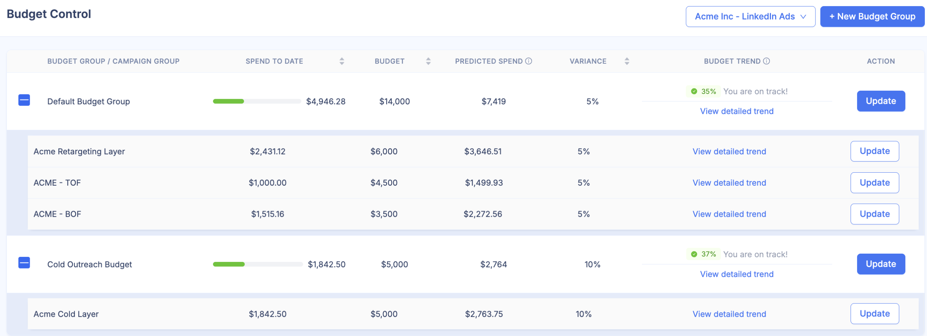Click the $3,500 budget value
This screenshot has width=927, height=336.
[384, 214]
